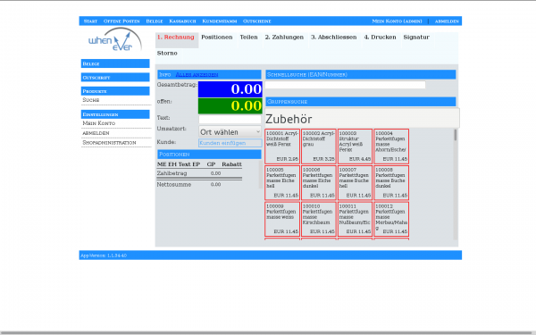Open the 2. Zahlungen tab
536x335 pixels.
tap(284, 38)
